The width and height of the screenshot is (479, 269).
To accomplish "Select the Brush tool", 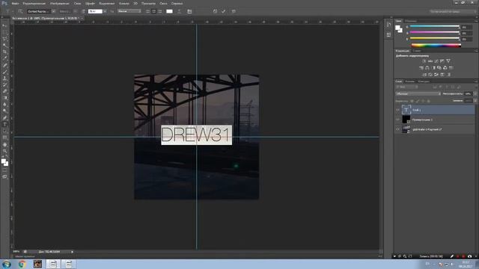I will (4, 72).
